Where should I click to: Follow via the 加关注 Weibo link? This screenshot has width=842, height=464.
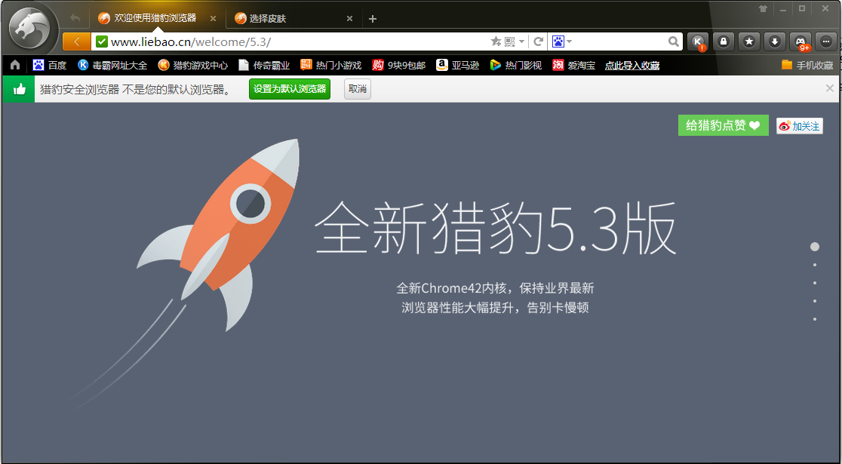pos(799,125)
